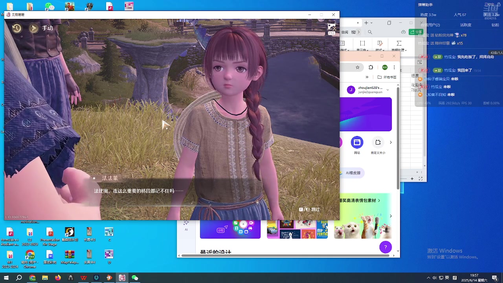Switch input method via 英 indicator
503x283 pixels.
pos(447,278)
